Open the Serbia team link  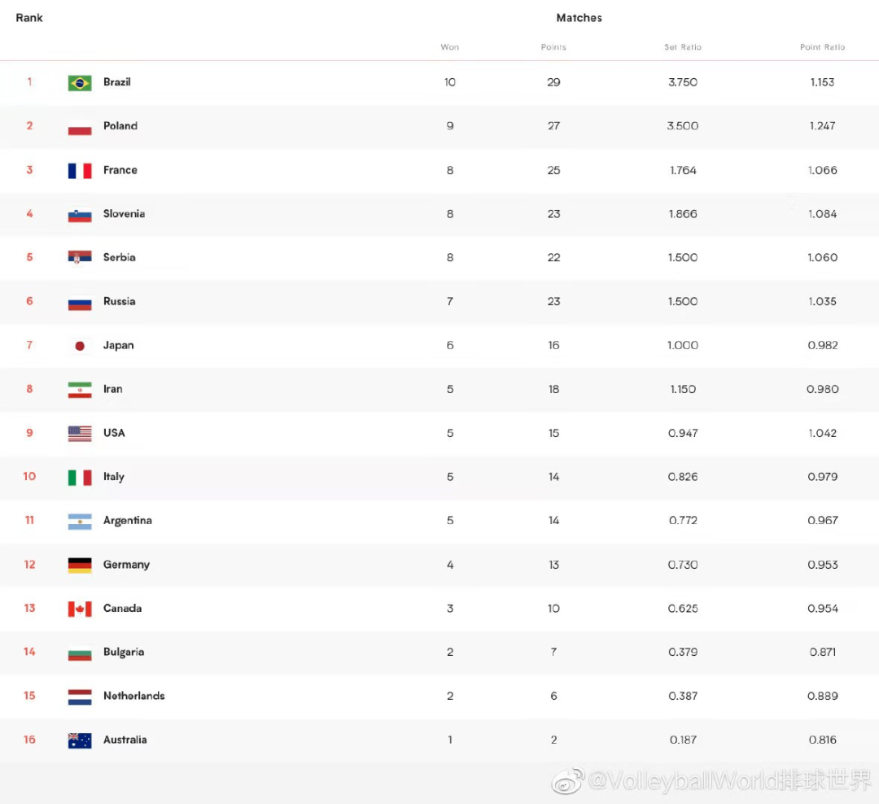tap(120, 257)
